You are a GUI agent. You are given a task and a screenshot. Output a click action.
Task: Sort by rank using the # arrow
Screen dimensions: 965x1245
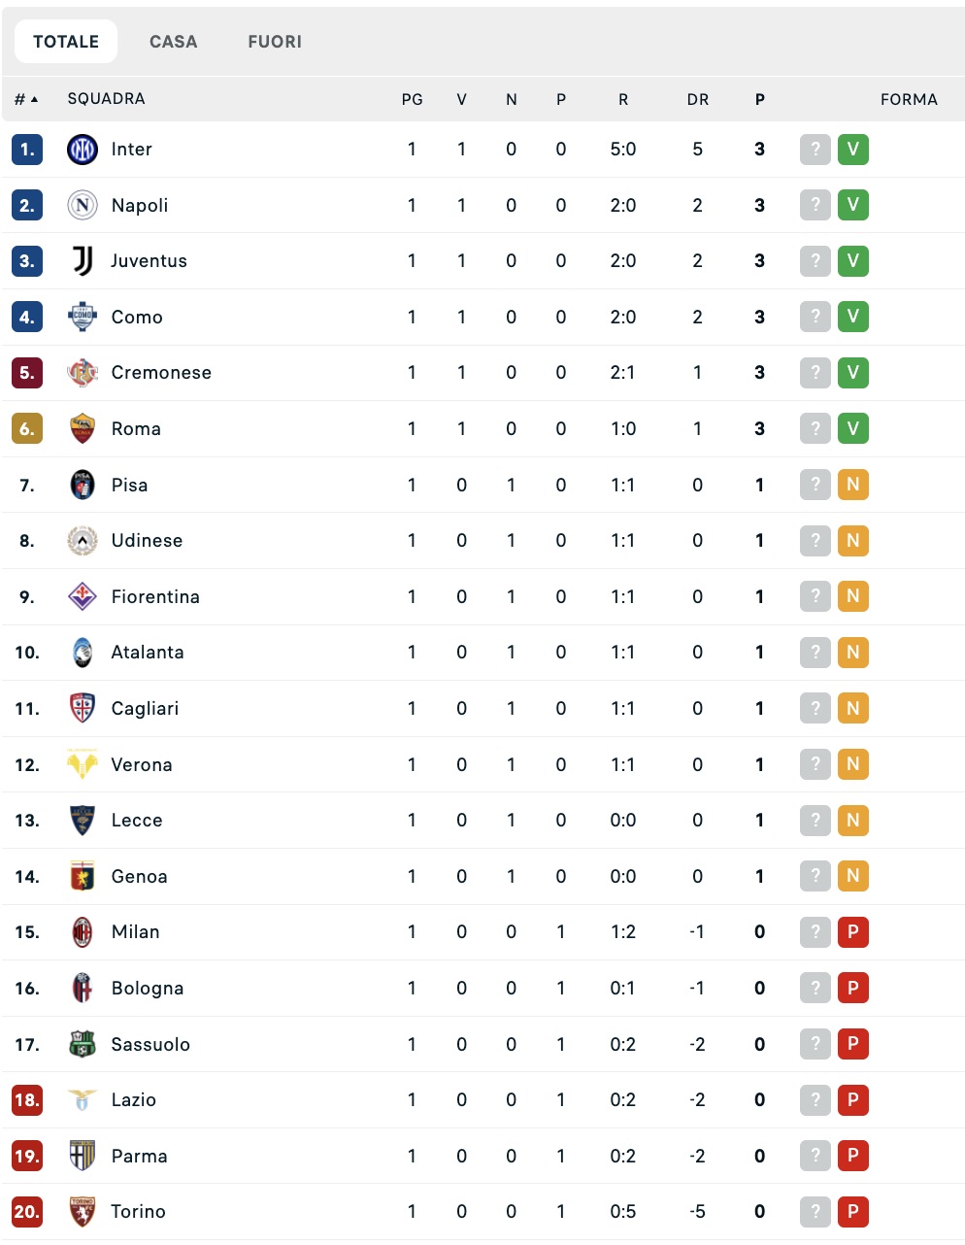[x=26, y=99]
